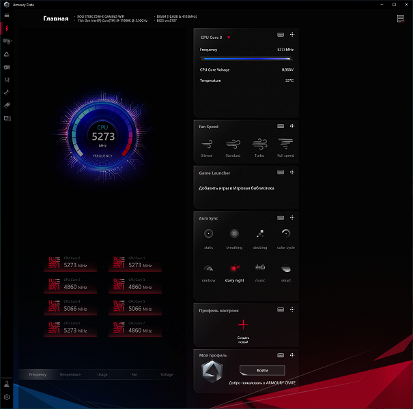The image size is (413, 409).
Task: Toggle size of the Мой профиль widget
Action: (x=281, y=355)
